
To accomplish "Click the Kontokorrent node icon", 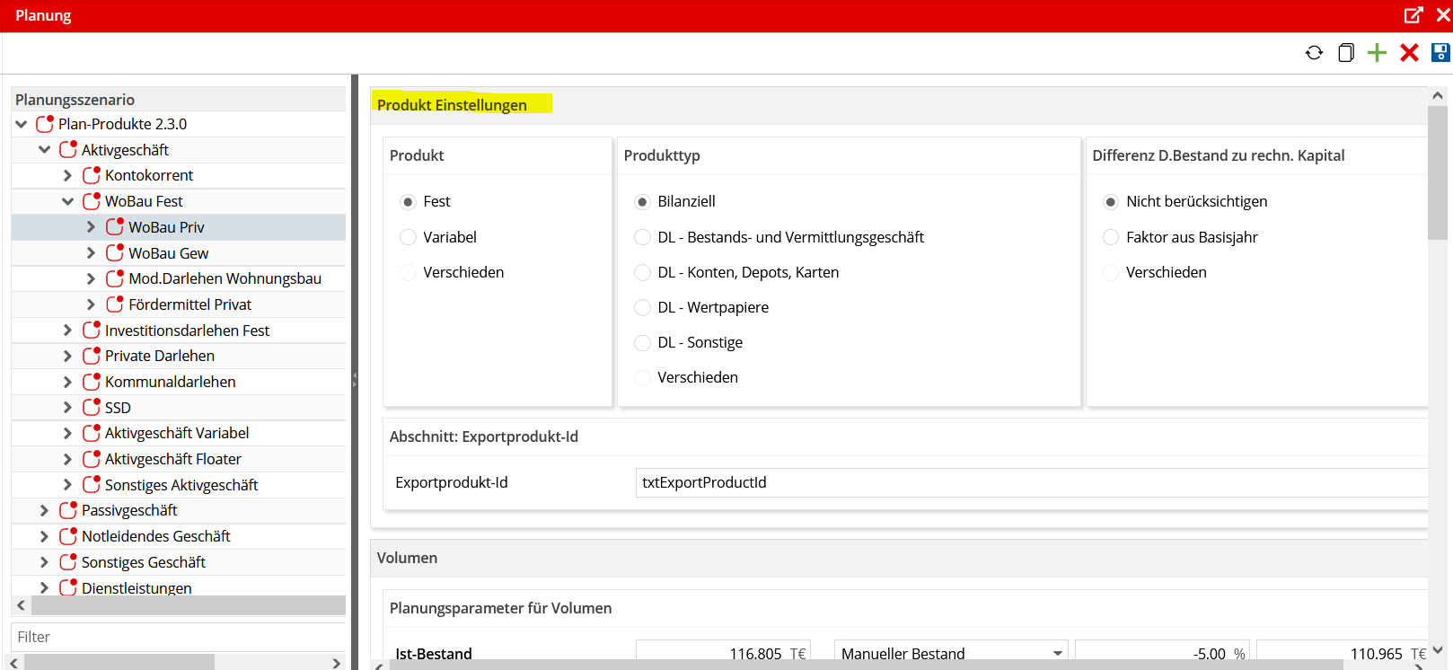I will (92, 175).
